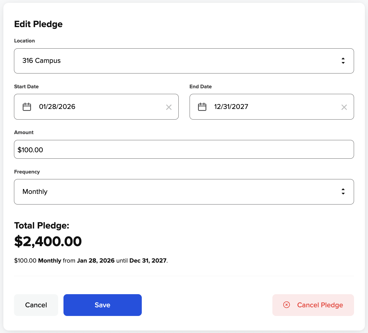Click the Start Date field label
The height and width of the screenshot is (333, 368).
(x=26, y=87)
